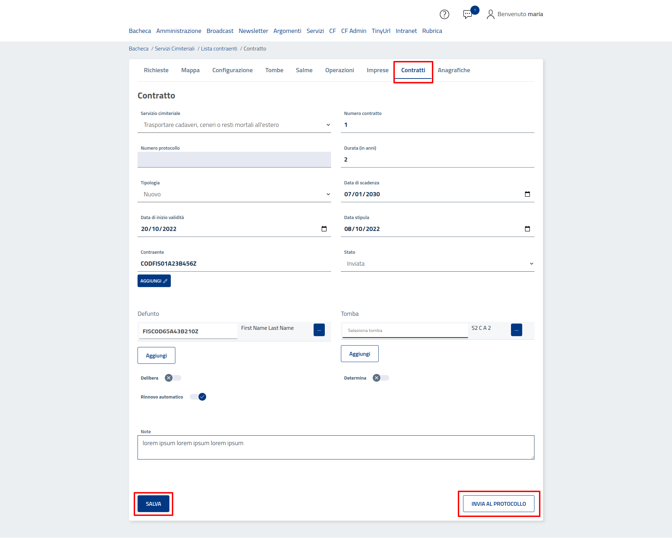Disable Rinnovo automatico switch
Viewport: 672px width, 538px height.
point(198,397)
